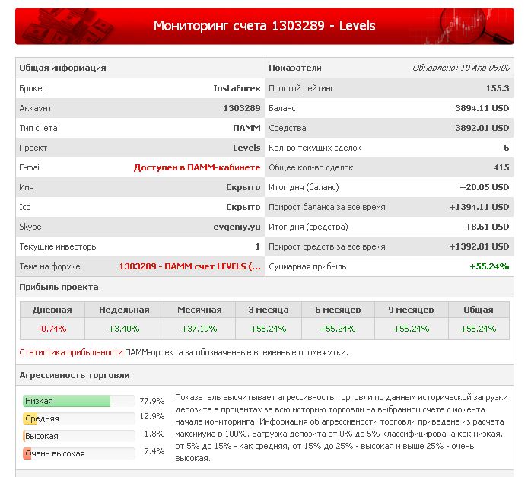The image size is (531, 477).
Task: Select current investors value '1'
Action: point(258,246)
